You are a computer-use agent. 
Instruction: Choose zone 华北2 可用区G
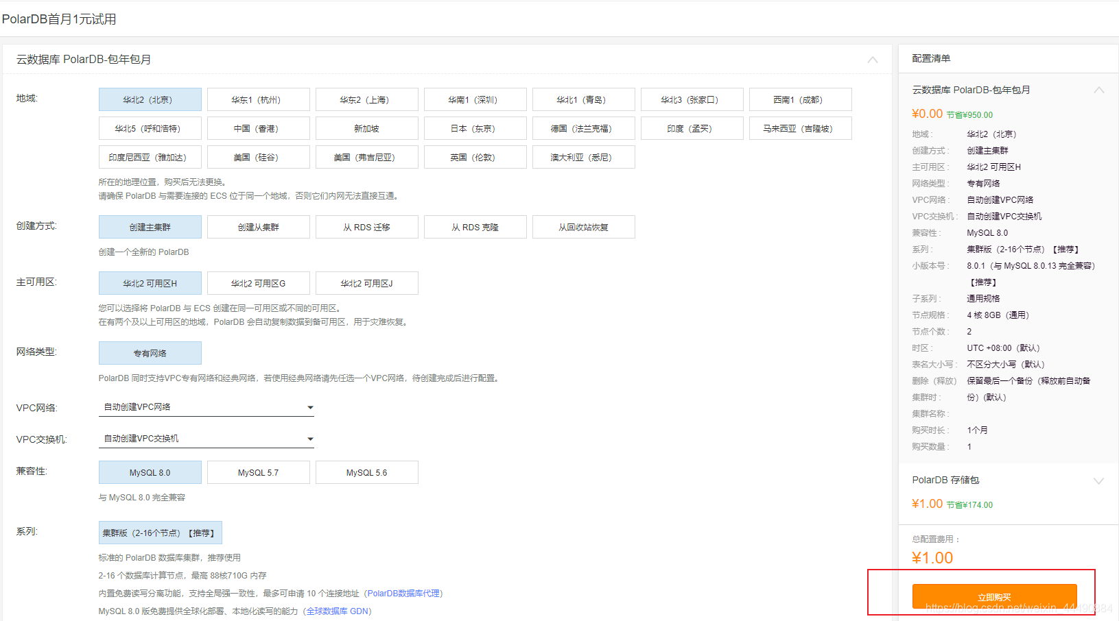[x=258, y=283]
